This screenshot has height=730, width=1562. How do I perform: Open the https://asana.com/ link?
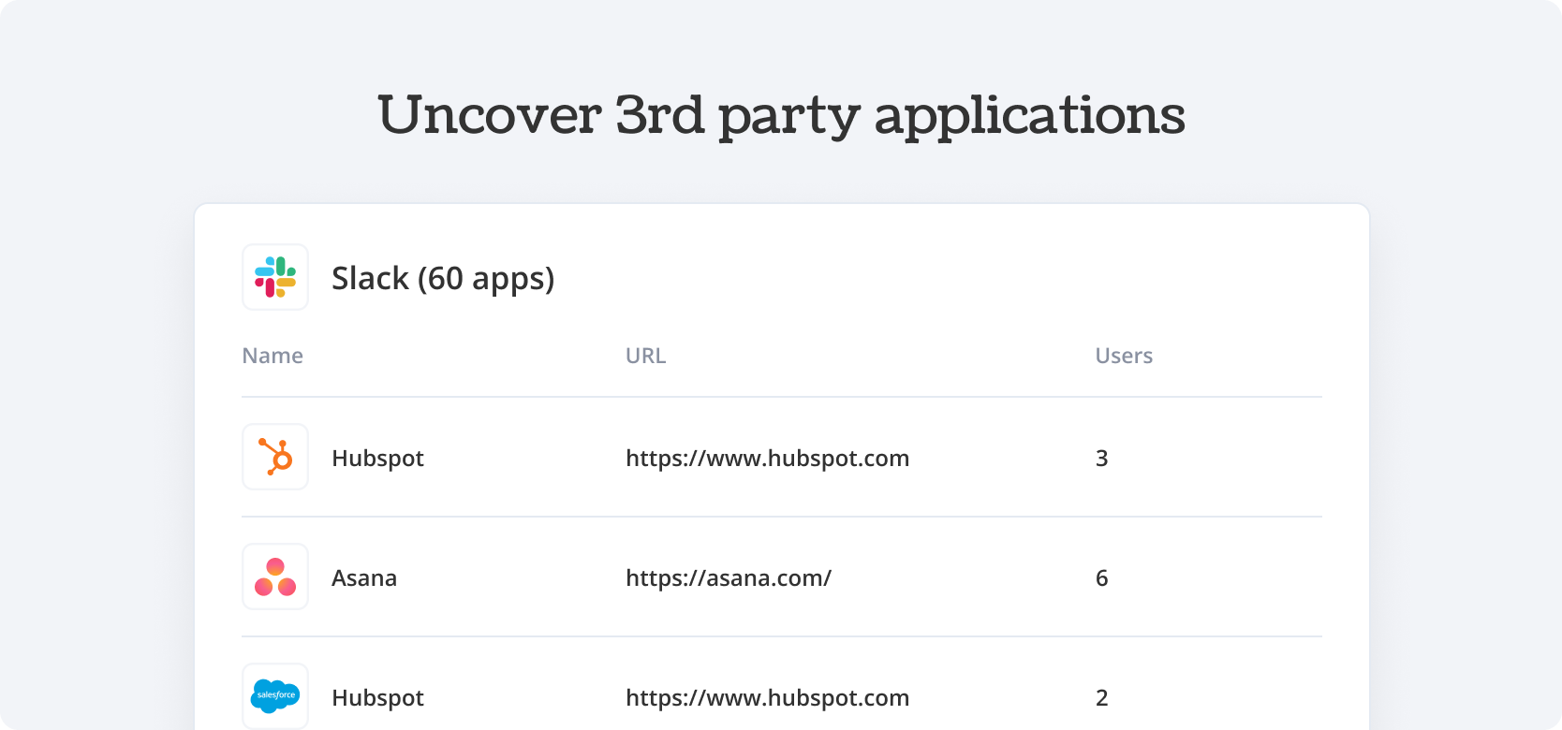729,578
